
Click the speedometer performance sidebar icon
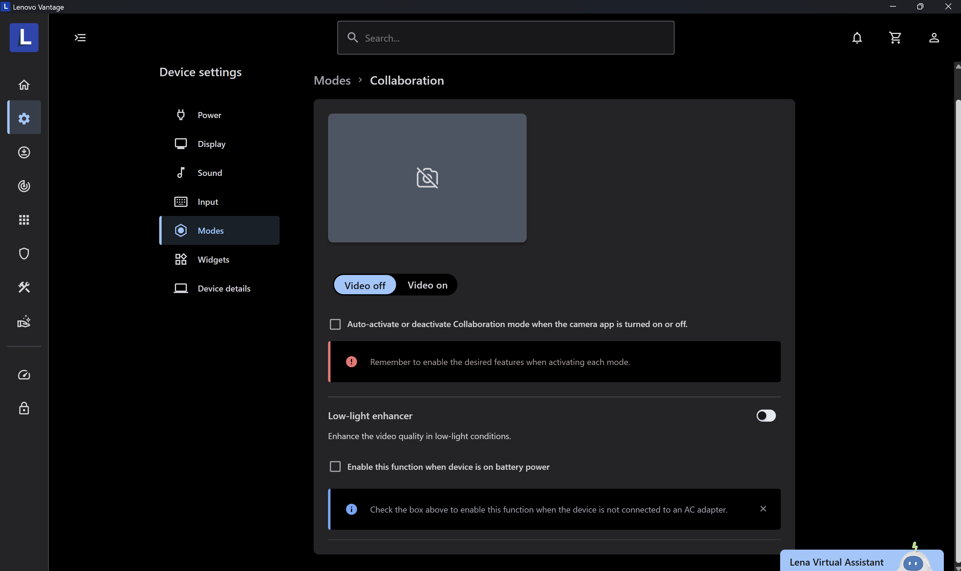coord(24,375)
